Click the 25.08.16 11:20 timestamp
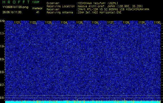Image resolution: width=163 pixels, height=103 pixels. [12, 12]
